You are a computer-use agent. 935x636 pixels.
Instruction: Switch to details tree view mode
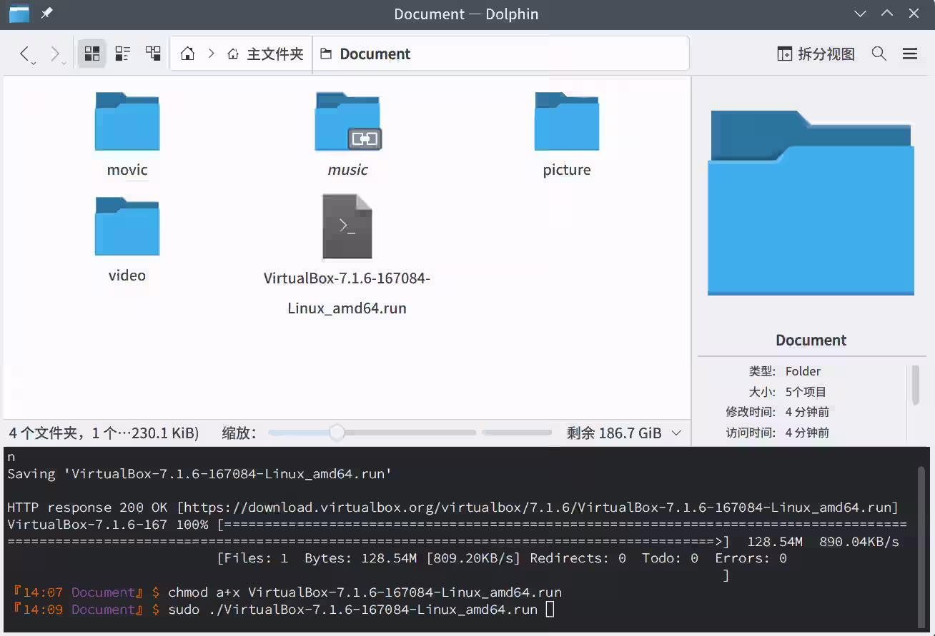pos(153,54)
